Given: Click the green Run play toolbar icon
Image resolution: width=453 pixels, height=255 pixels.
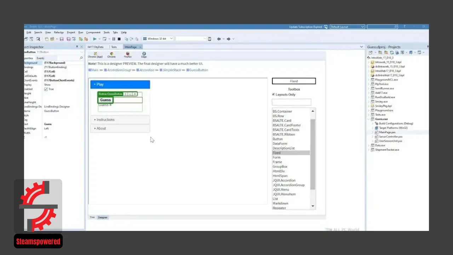Looking at the screenshot, I should [x=94, y=39].
